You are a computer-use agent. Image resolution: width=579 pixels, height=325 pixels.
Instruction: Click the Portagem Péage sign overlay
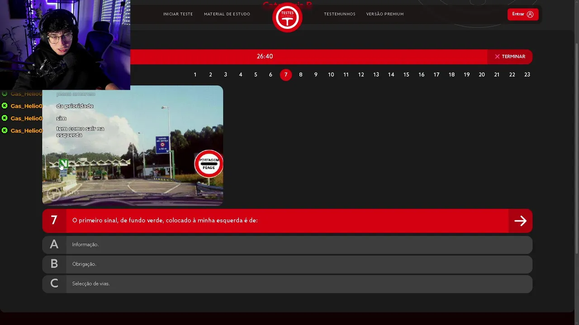pyautogui.click(x=209, y=163)
